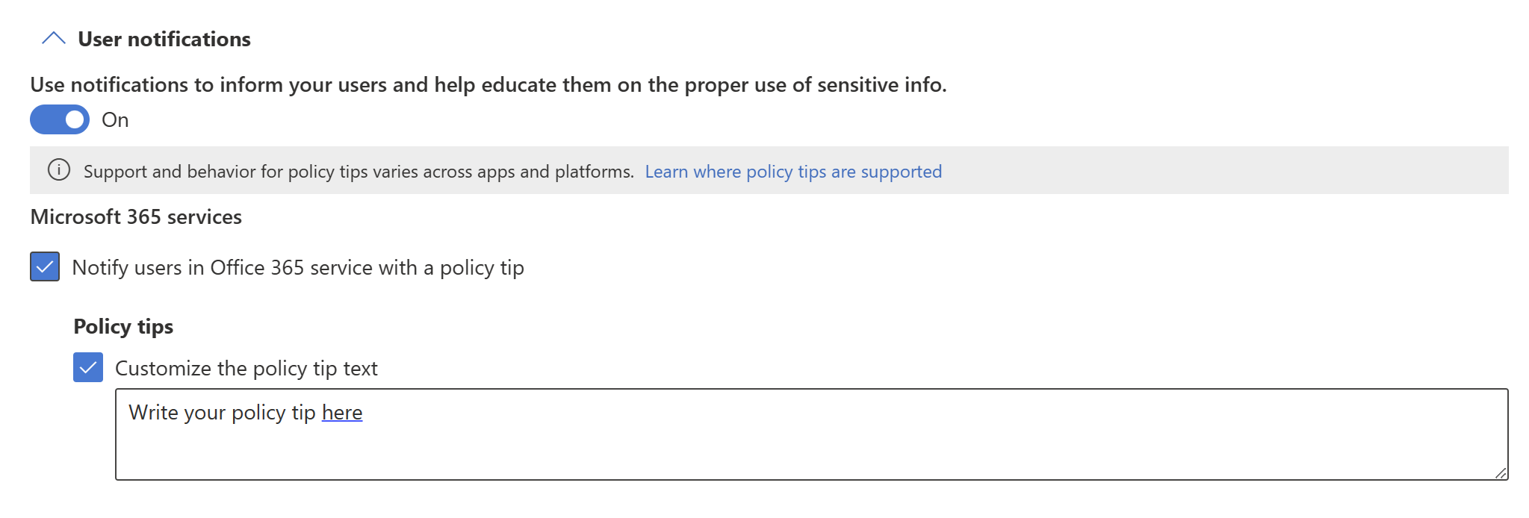Click the textarea resize handle corner
This screenshot has height=518, width=1529.
[1501, 473]
